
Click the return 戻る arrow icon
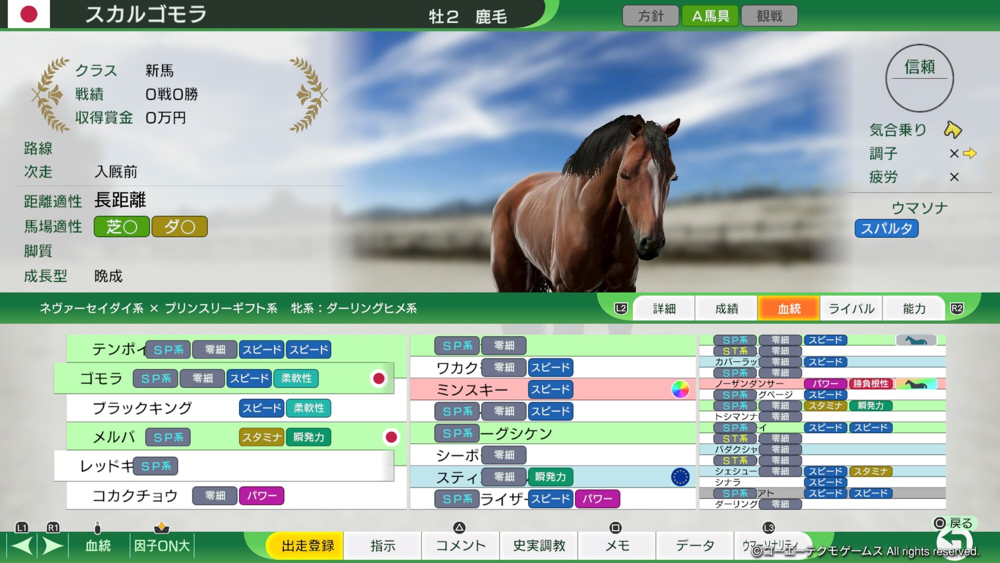click(x=954, y=543)
